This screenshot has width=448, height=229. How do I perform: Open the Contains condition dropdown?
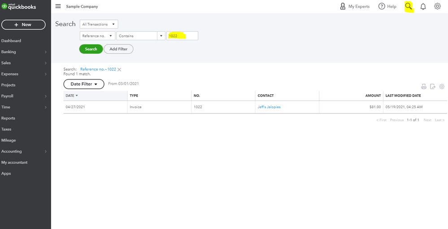pos(141,36)
